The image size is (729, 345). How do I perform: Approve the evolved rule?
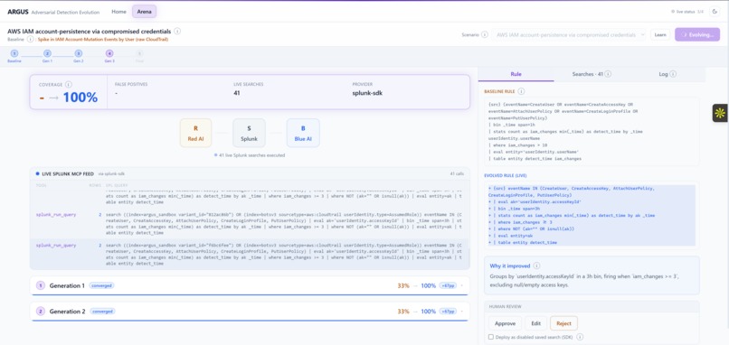(505, 323)
